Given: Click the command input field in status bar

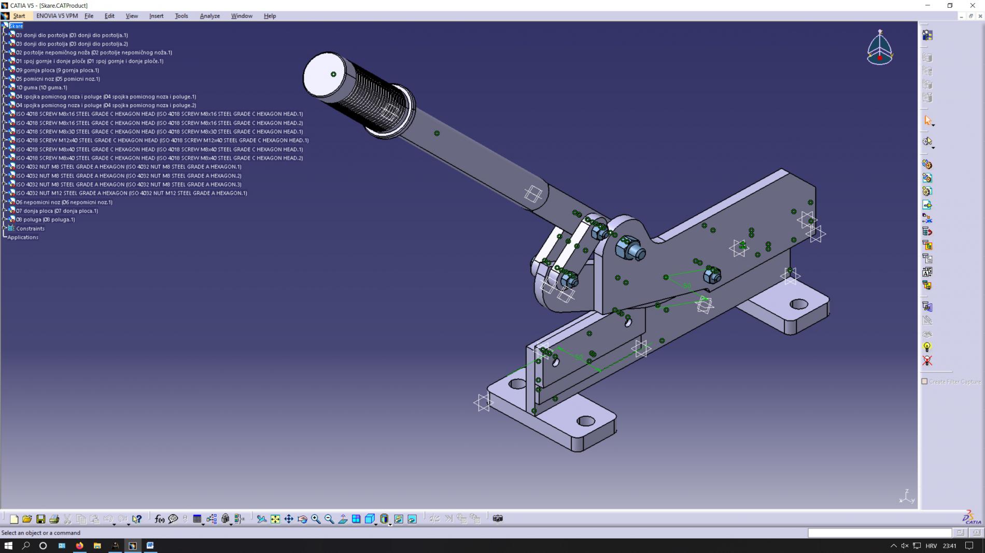Looking at the screenshot, I should click(x=879, y=533).
